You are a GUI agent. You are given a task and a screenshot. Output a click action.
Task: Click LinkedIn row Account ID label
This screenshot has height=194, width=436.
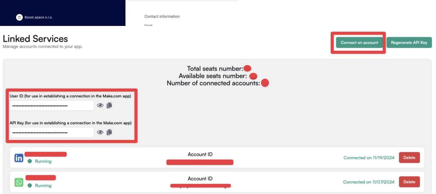pyautogui.click(x=200, y=154)
